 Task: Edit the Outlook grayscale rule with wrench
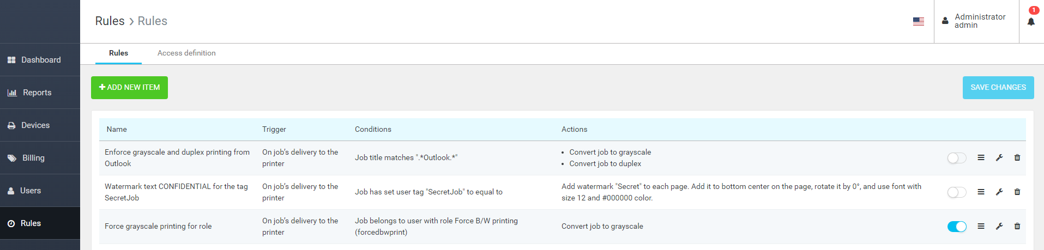pyautogui.click(x=999, y=158)
